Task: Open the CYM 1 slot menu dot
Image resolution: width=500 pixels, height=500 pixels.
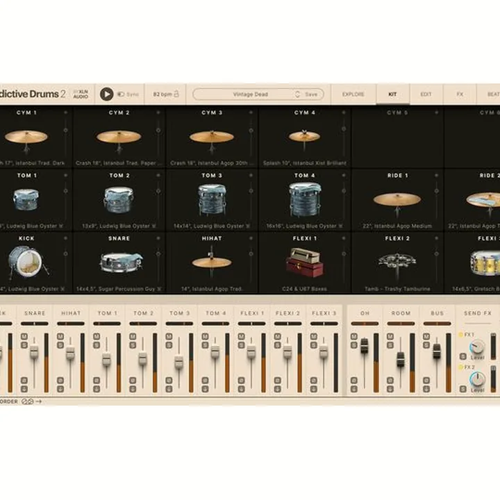Action: point(65,112)
